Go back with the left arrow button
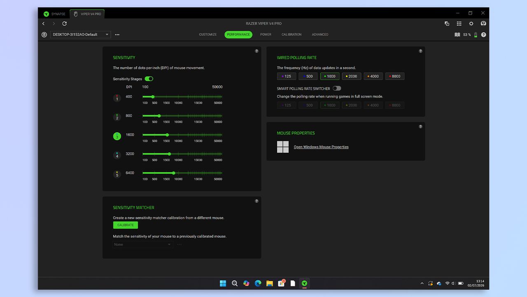 [44, 23]
